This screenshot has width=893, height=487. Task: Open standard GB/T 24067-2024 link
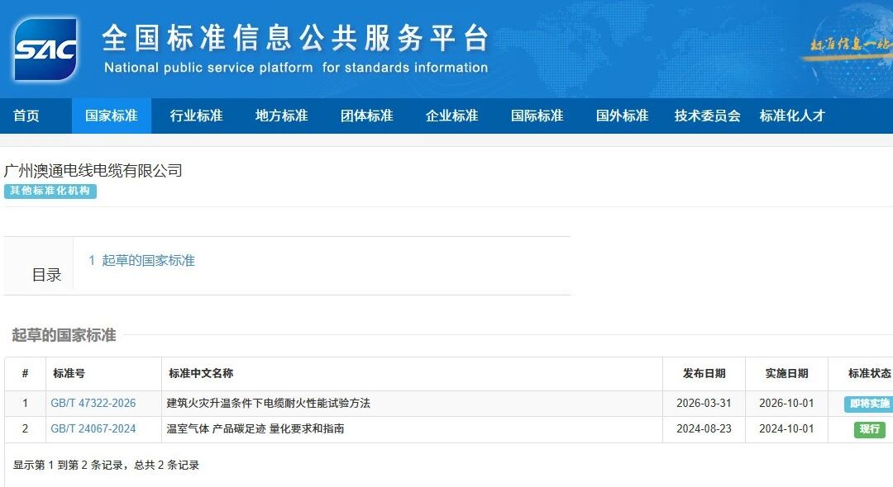coord(93,429)
